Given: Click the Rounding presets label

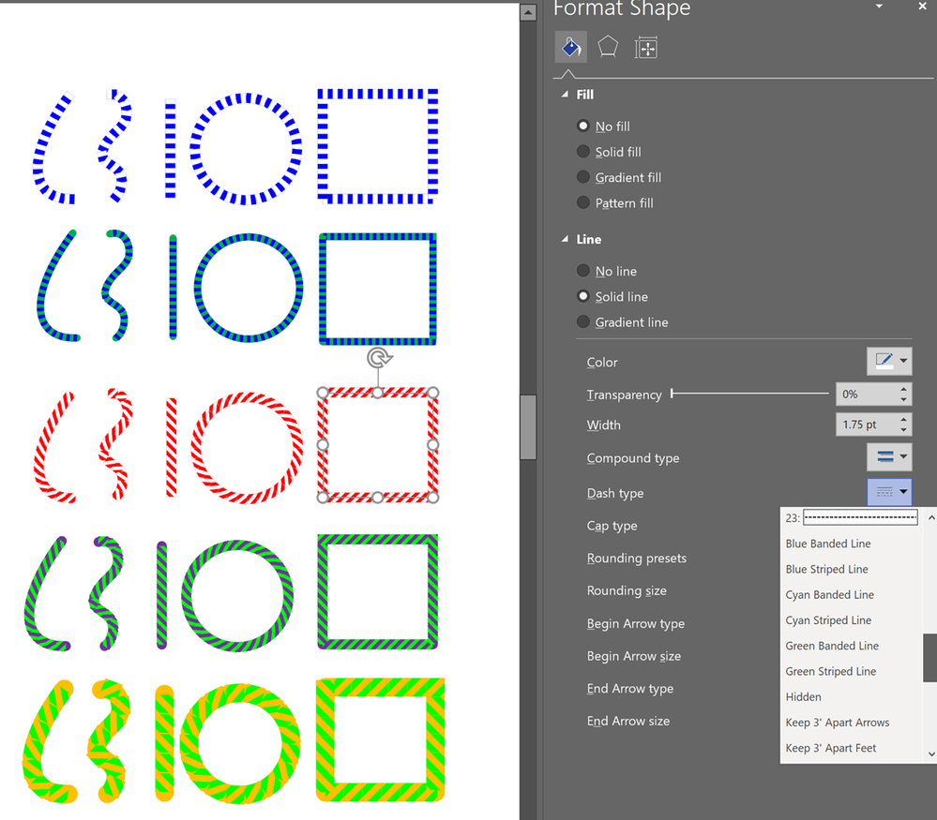Looking at the screenshot, I should pos(637,558).
